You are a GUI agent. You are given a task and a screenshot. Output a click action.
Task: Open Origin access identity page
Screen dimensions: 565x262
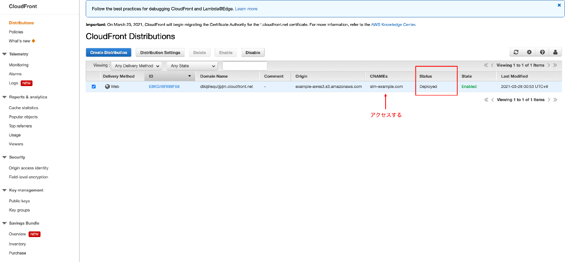click(29, 168)
